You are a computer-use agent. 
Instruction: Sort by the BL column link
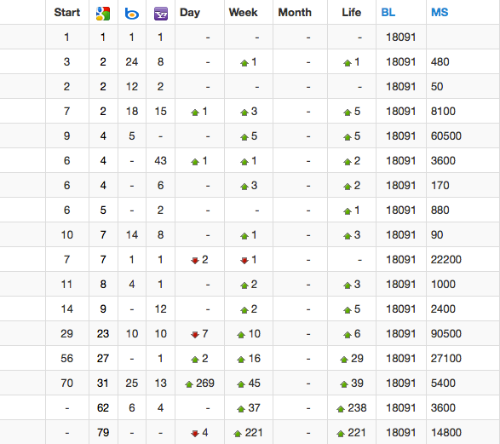click(388, 13)
